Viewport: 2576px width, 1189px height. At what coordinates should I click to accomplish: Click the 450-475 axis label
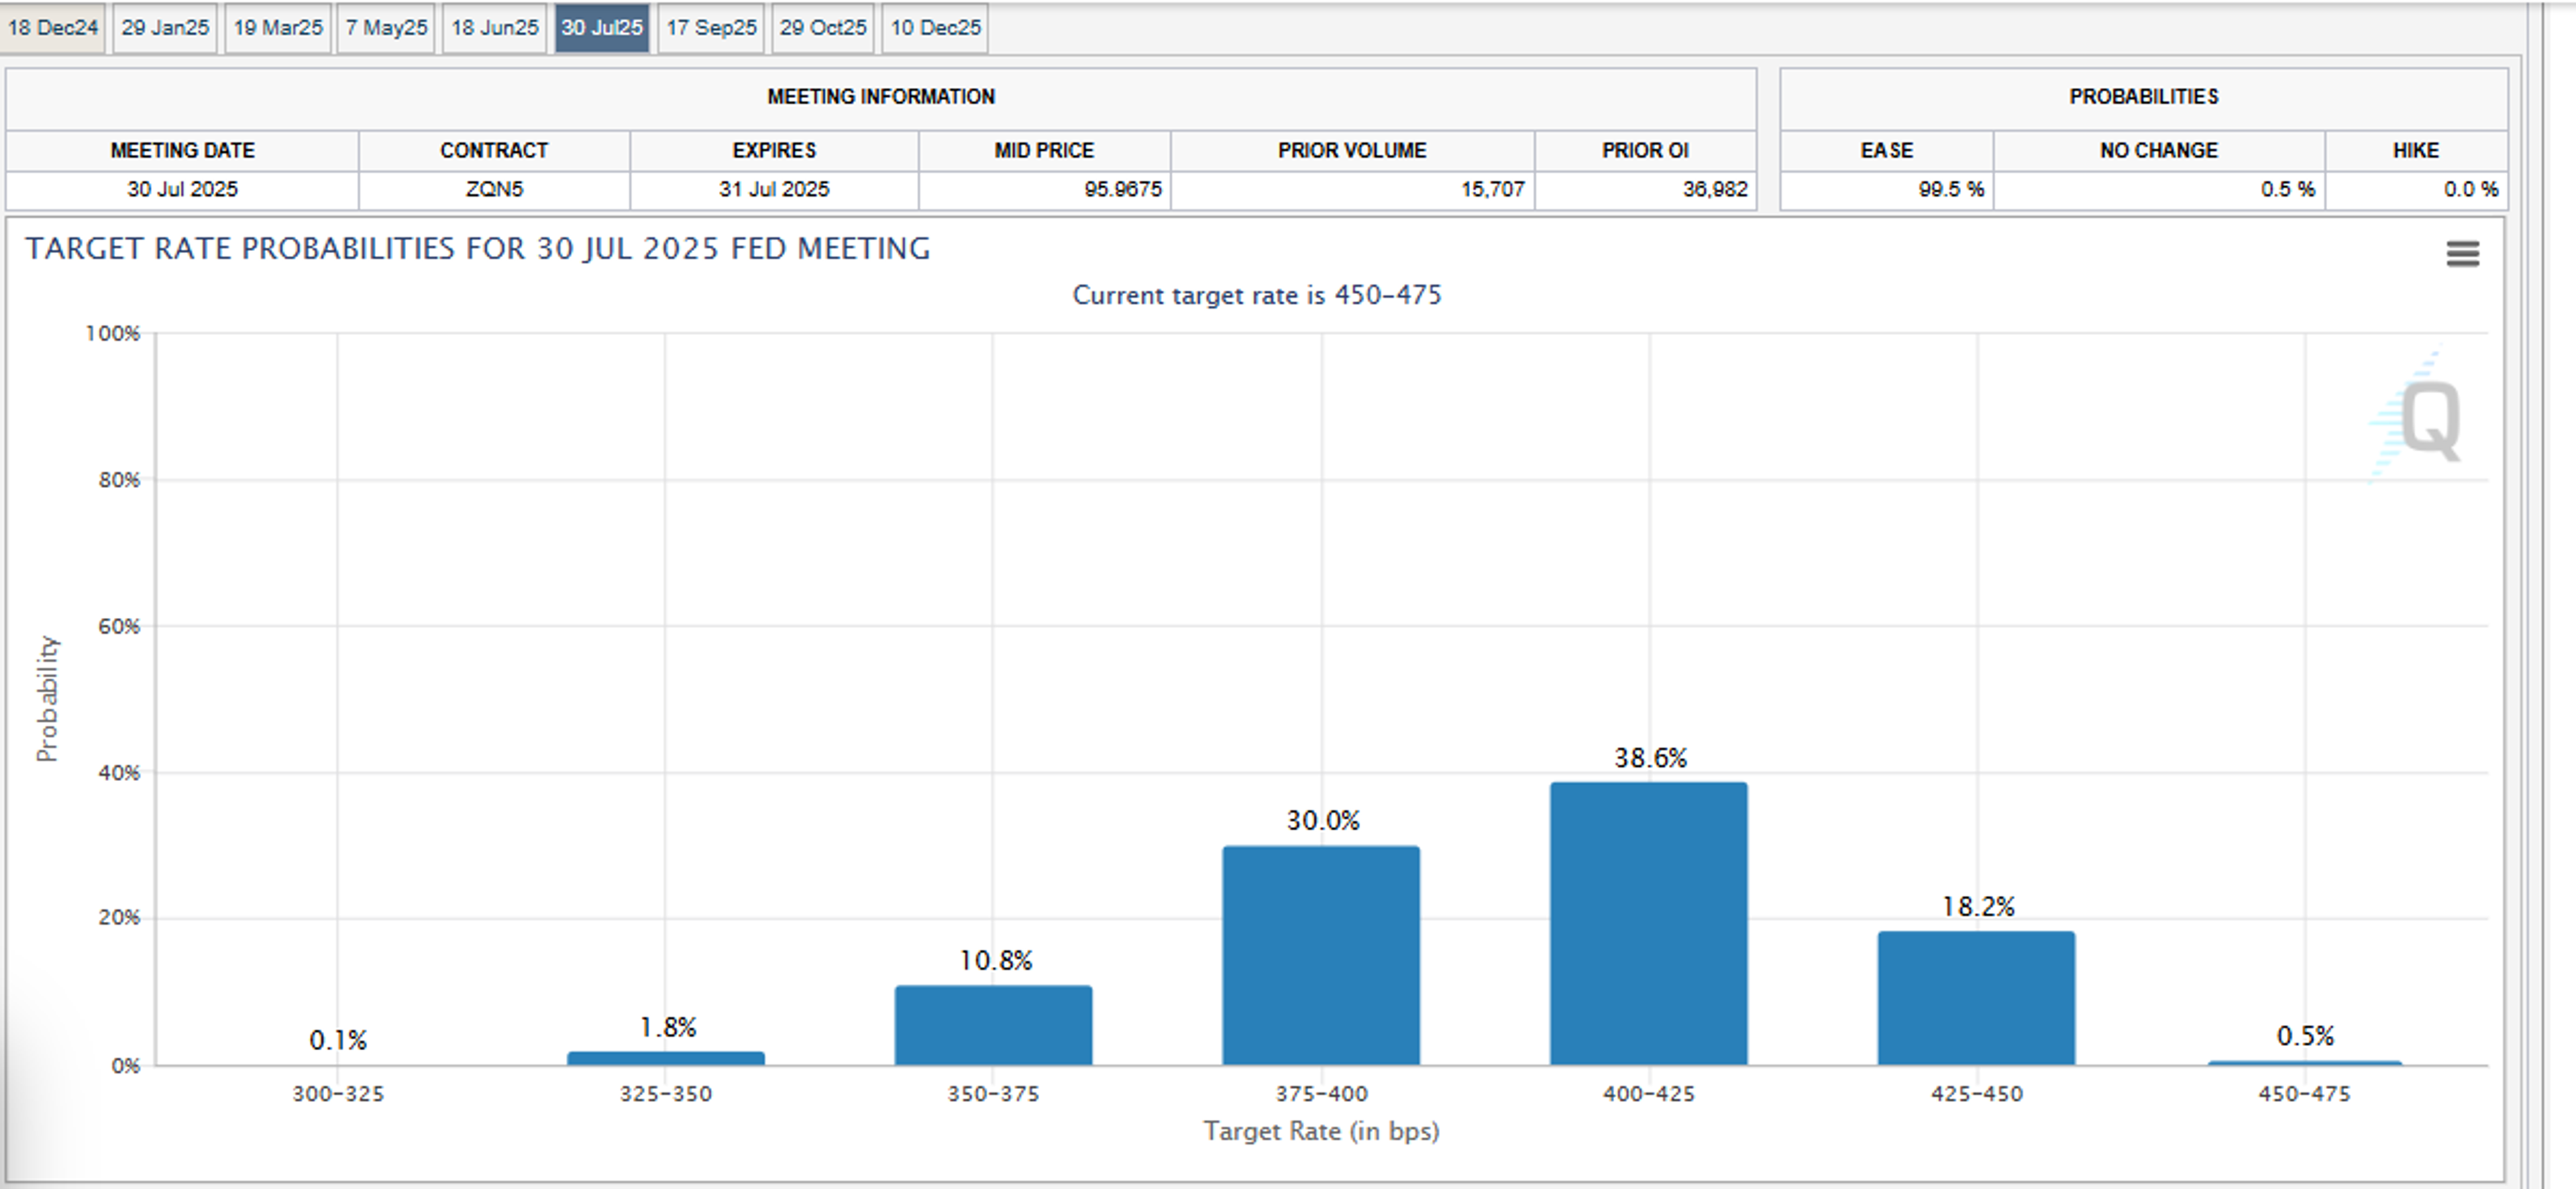click(x=2304, y=1094)
